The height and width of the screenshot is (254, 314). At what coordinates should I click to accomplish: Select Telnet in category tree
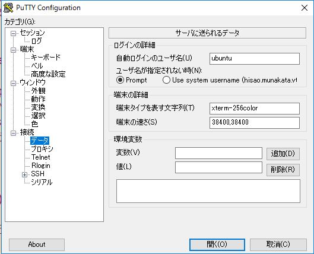tap(40, 157)
